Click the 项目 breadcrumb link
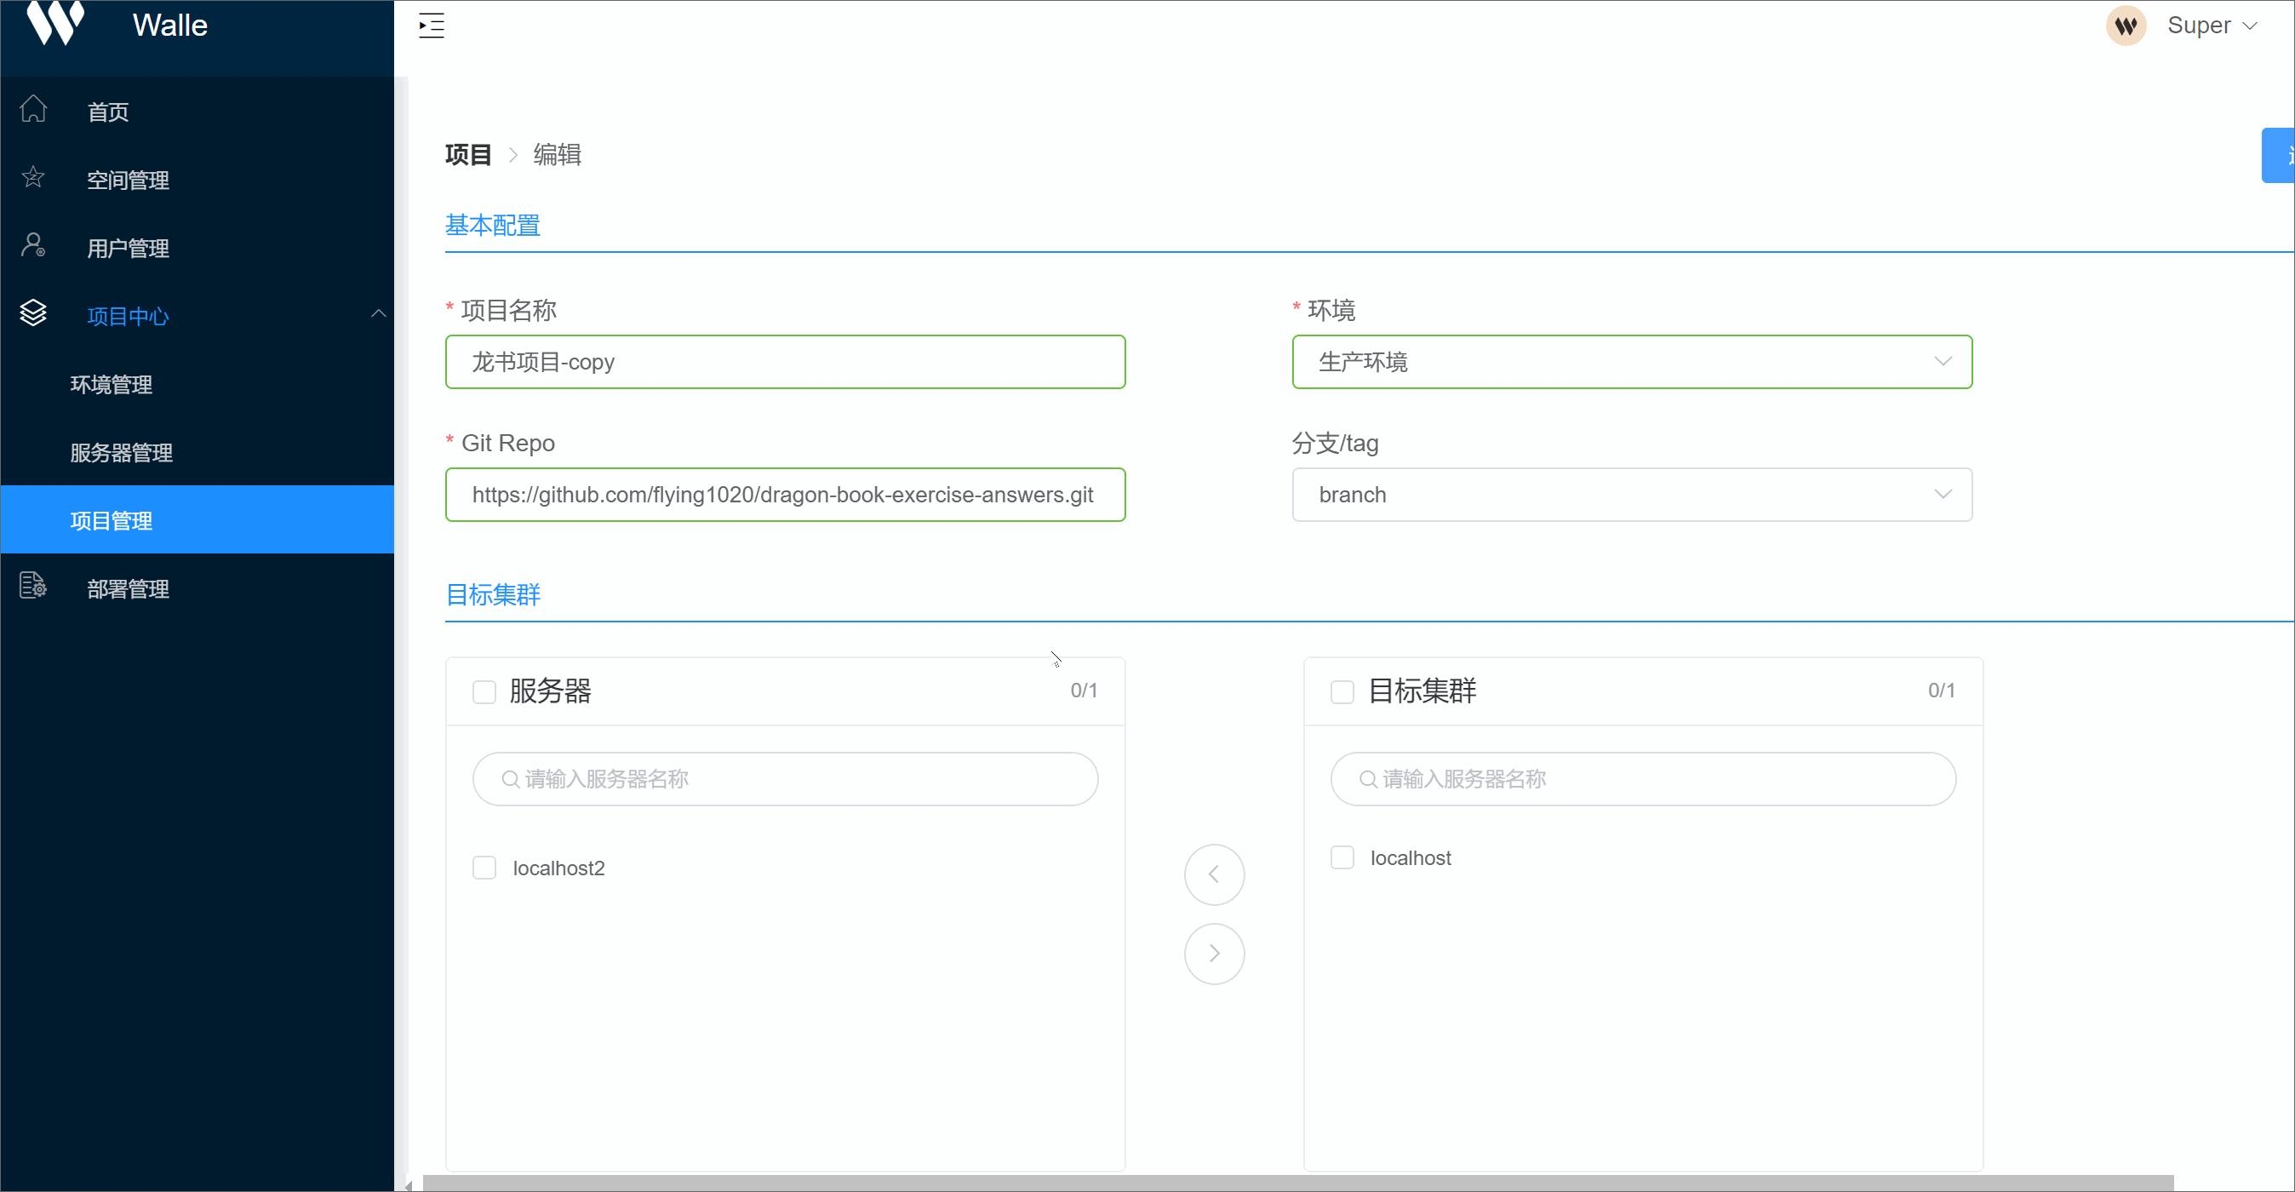The width and height of the screenshot is (2295, 1192). [x=467, y=155]
